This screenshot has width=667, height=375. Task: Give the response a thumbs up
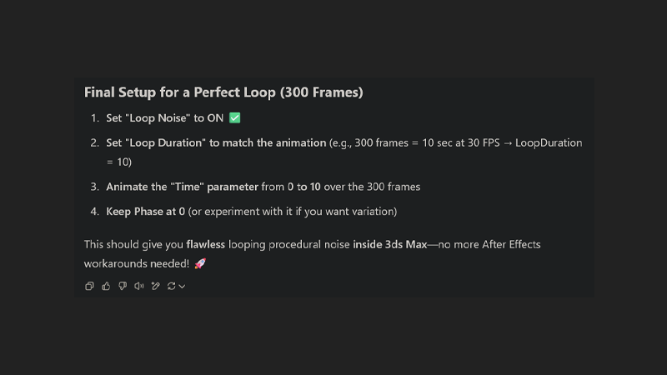tap(106, 286)
